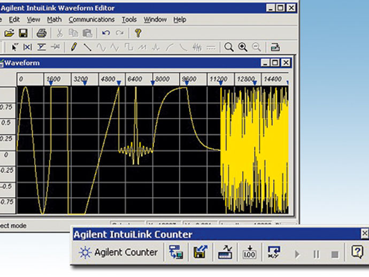Toggle the Y markers tool

[41, 47]
